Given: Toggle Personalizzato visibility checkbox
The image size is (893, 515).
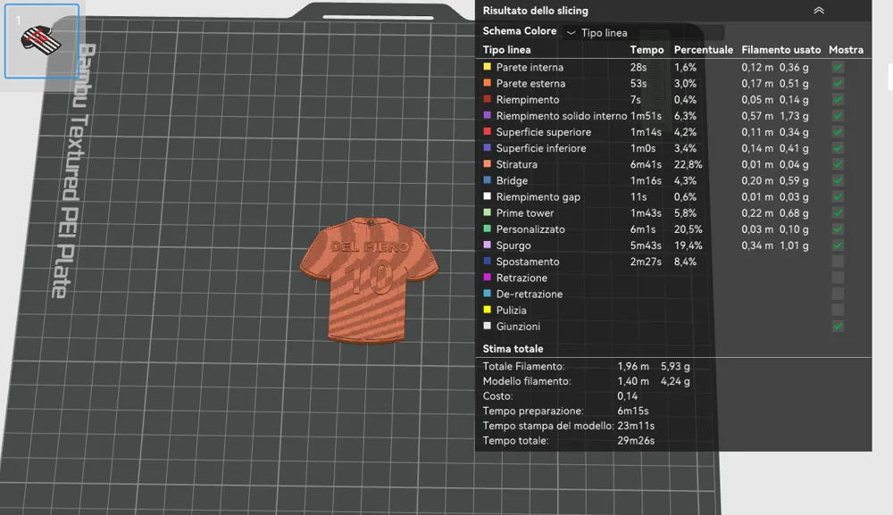Looking at the screenshot, I should point(838,229).
